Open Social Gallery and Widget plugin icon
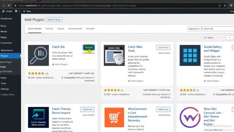234x132 pixels. point(190,55)
